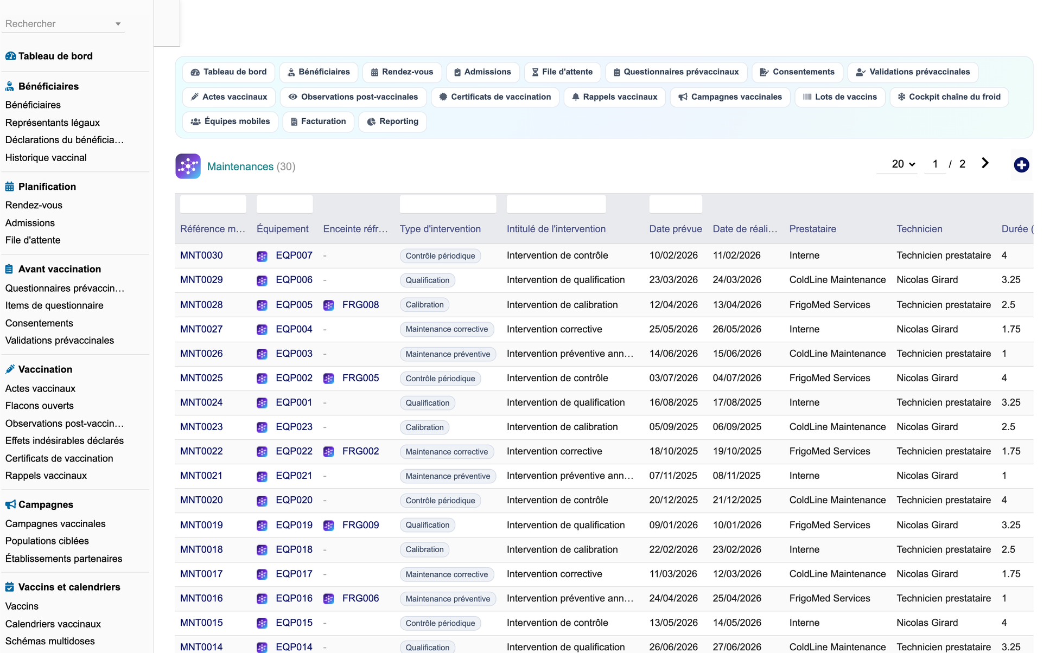Open the Tableau de bord tab
Screen dimensions: 1056x653
(x=228, y=72)
